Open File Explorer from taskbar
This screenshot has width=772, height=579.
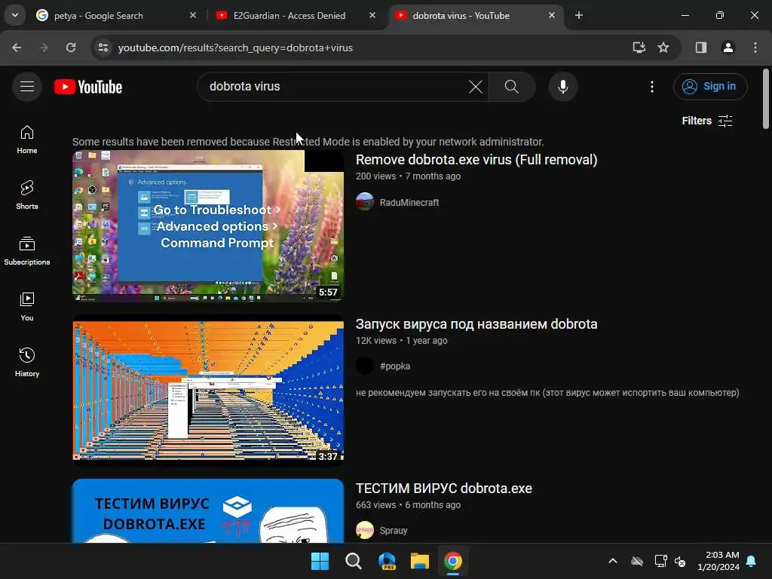[x=420, y=561]
